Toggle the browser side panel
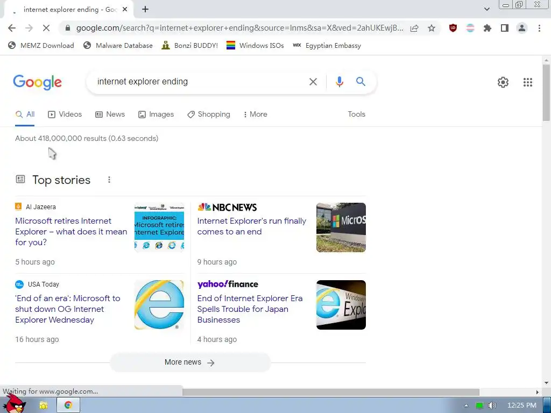This screenshot has height=413, width=551. (x=505, y=28)
